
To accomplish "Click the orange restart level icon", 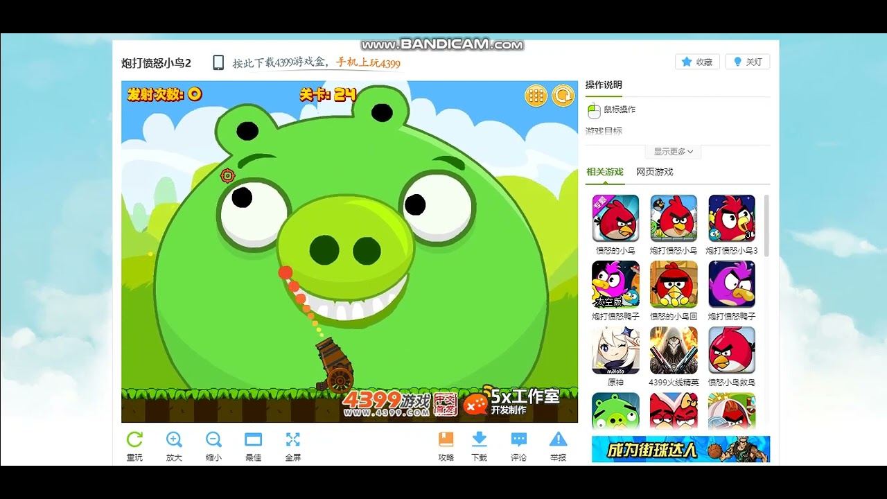I will 563,96.
